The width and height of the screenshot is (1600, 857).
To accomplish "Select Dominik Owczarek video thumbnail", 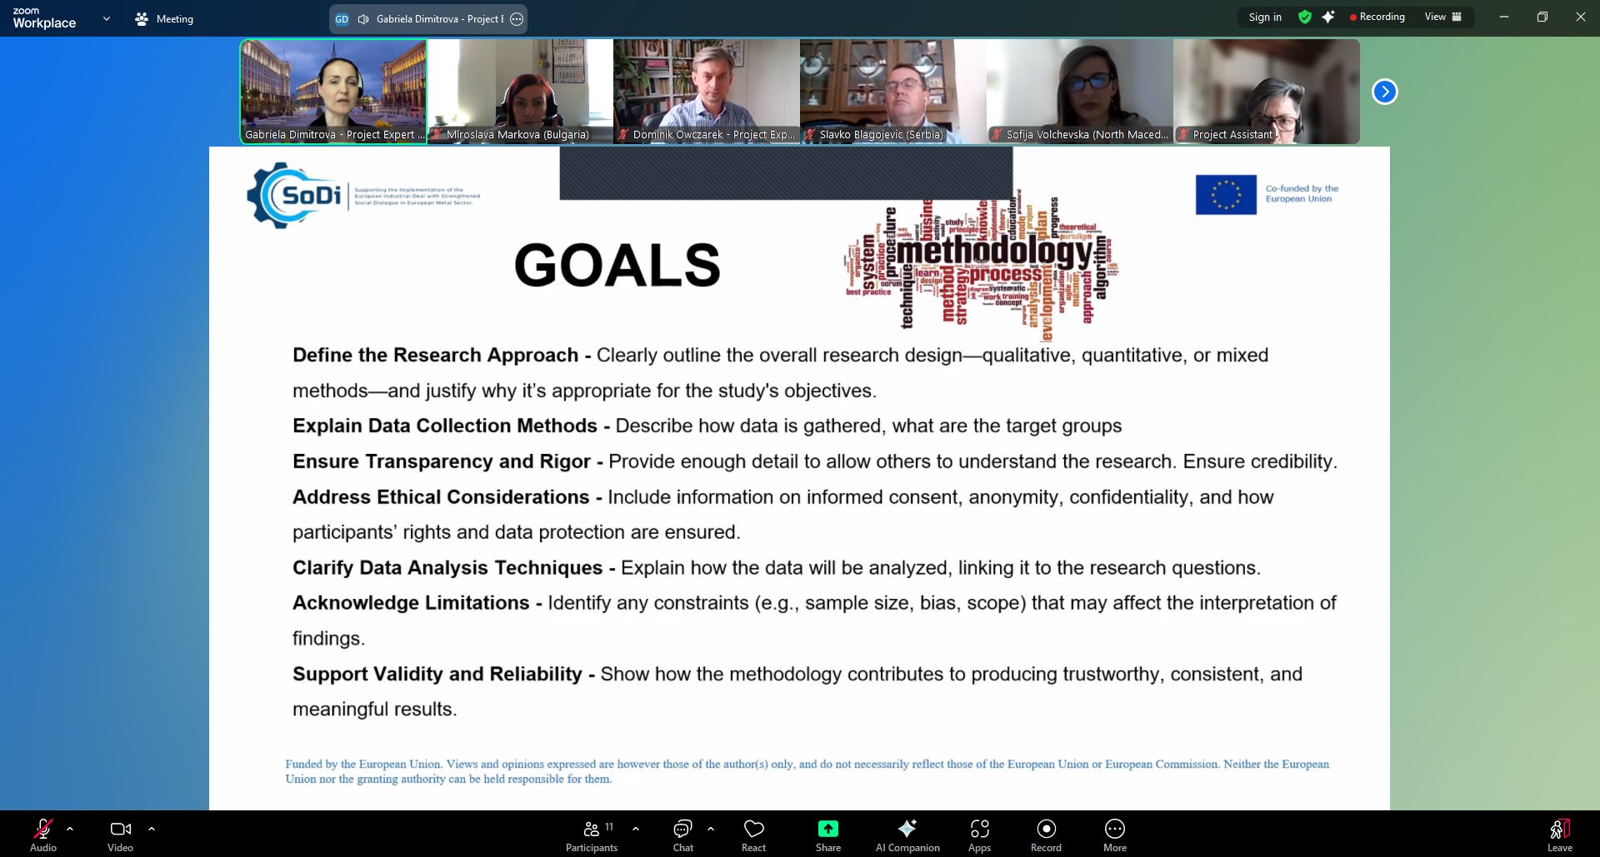I will point(707,92).
